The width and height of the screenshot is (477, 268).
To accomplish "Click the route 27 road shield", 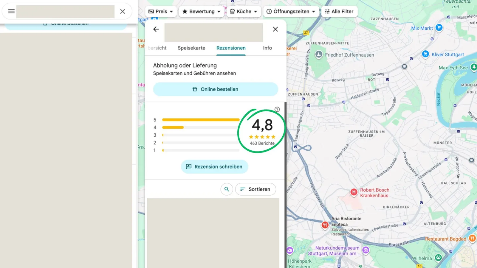I will (306, 33).
